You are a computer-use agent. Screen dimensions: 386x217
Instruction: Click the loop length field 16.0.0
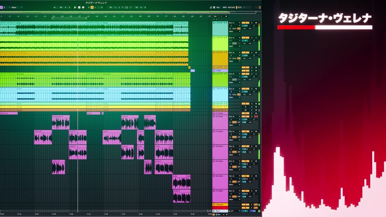coord(141,7)
